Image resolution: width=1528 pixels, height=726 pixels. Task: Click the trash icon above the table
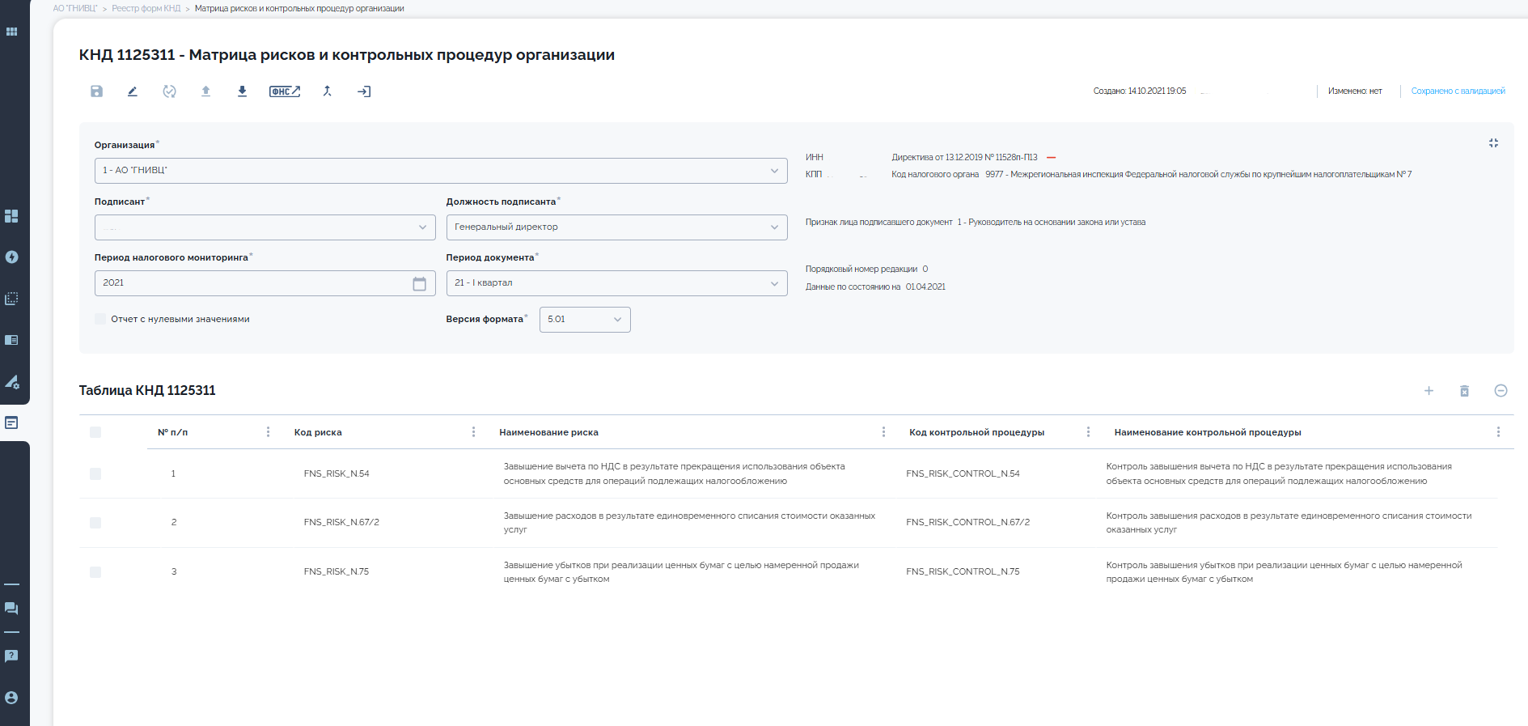click(x=1464, y=391)
